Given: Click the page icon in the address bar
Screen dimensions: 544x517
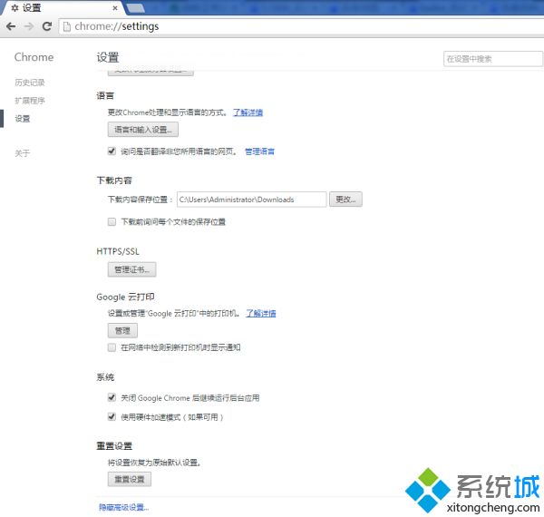Looking at the screenshot, I should [x=66, y=26].
